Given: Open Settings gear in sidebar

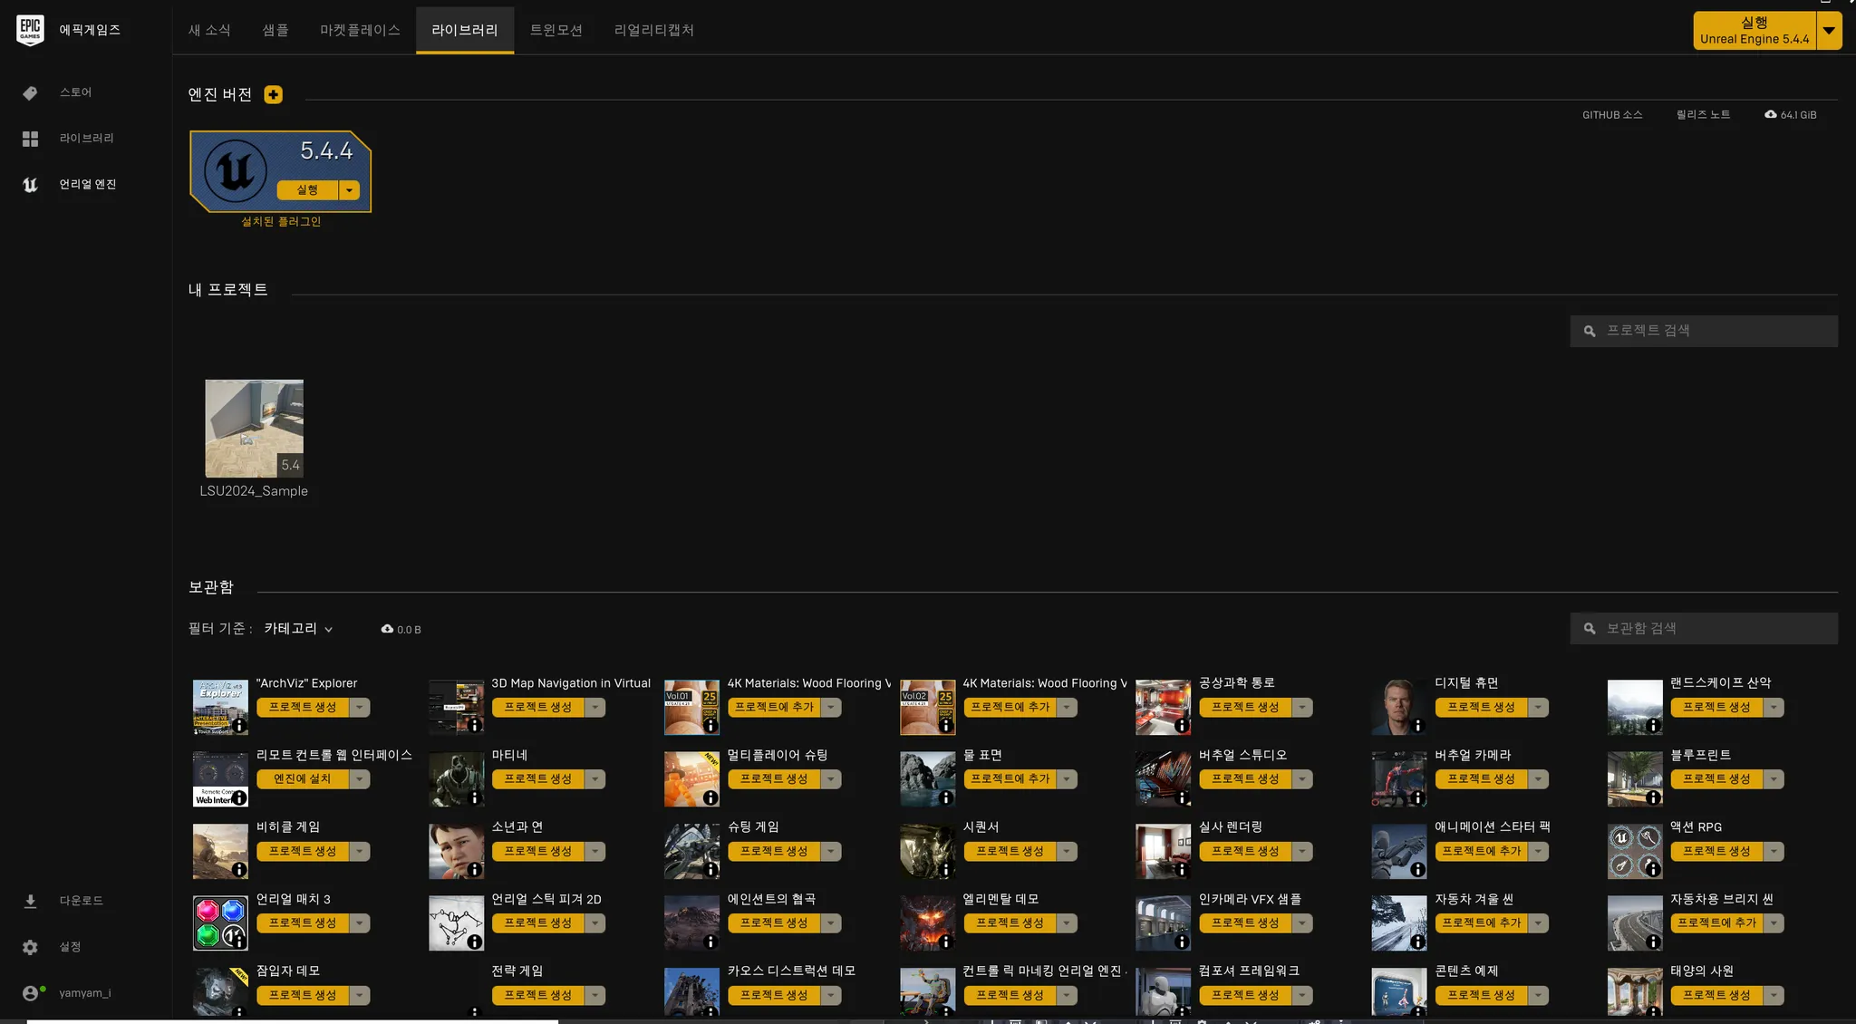Looking at the screenshot, I should 30,947.
